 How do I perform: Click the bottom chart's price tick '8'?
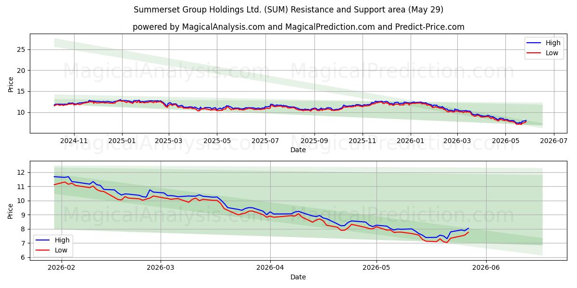pos(24,229)
